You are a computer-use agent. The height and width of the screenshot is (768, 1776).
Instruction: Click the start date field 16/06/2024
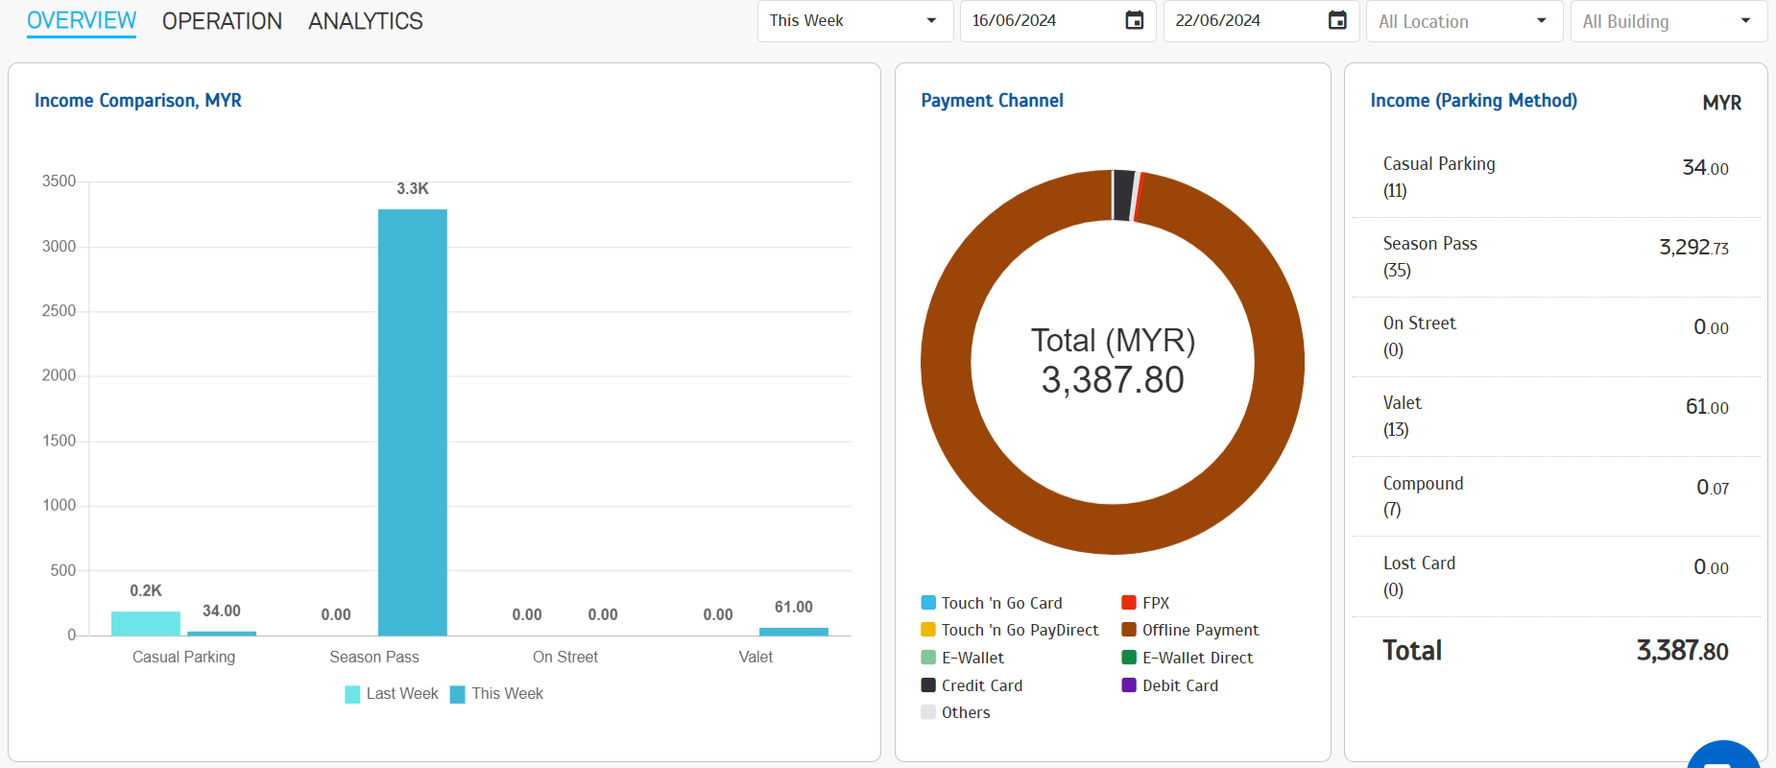coord(1042,21)
